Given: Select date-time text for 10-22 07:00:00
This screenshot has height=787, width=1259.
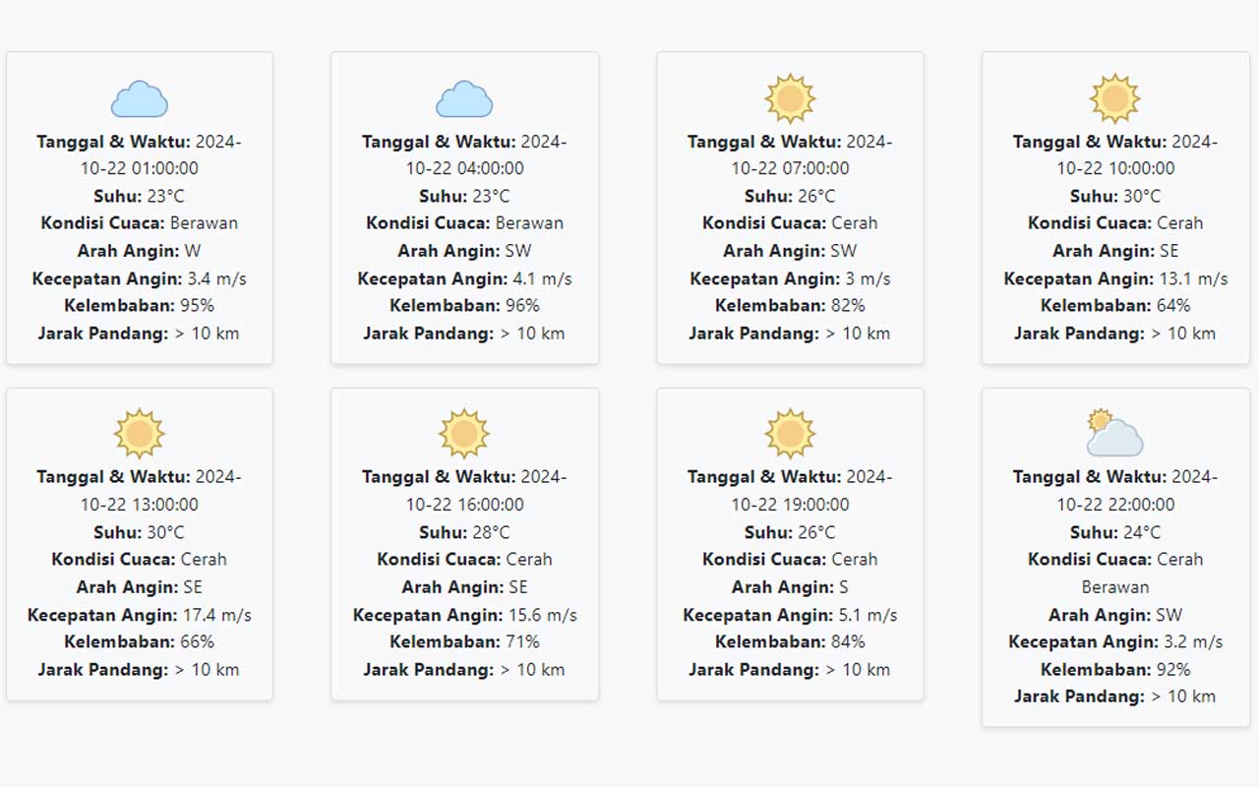Looking at the screenshot, I should (x=790, y=154).
